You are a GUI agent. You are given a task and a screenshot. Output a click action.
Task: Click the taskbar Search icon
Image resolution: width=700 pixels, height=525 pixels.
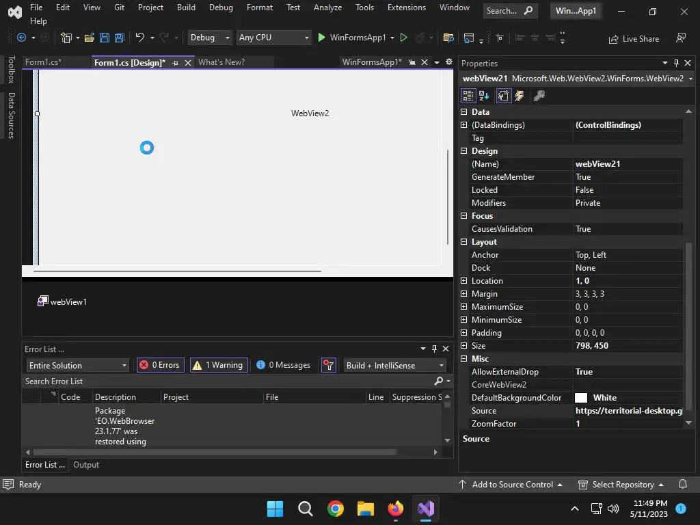coord(306,509)
